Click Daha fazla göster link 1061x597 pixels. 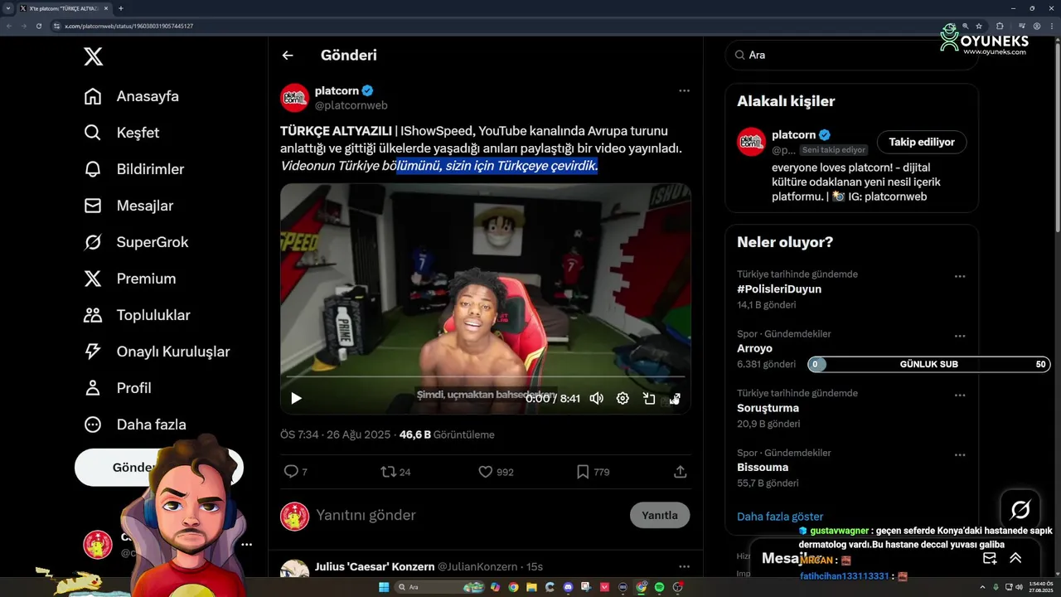coord(780,517)
